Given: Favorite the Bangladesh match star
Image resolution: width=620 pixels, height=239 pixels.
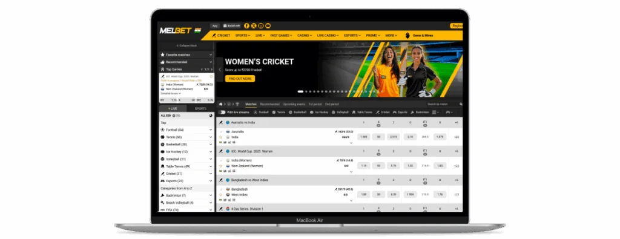Looking at the screenshot, I should [x=221, y=195].
